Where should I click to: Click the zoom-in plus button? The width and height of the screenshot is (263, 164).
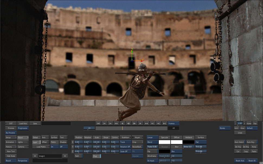tap(244, 123)
